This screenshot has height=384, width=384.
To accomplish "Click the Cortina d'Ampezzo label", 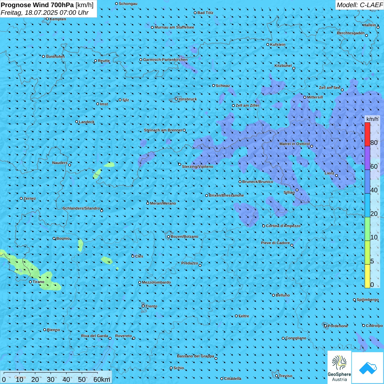I will (283, 226).
